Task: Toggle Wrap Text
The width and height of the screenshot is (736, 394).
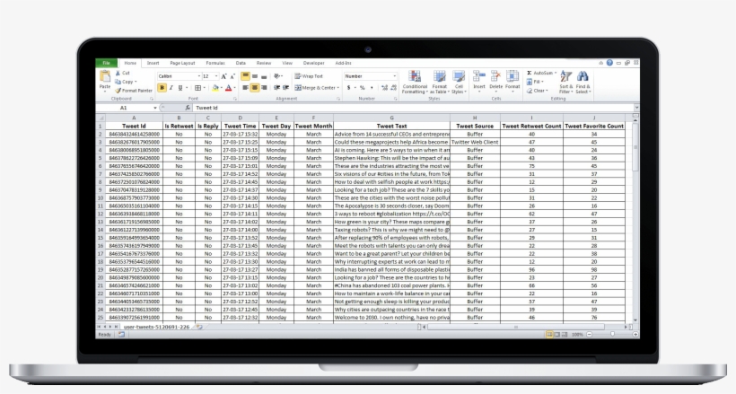Action: 309,76
